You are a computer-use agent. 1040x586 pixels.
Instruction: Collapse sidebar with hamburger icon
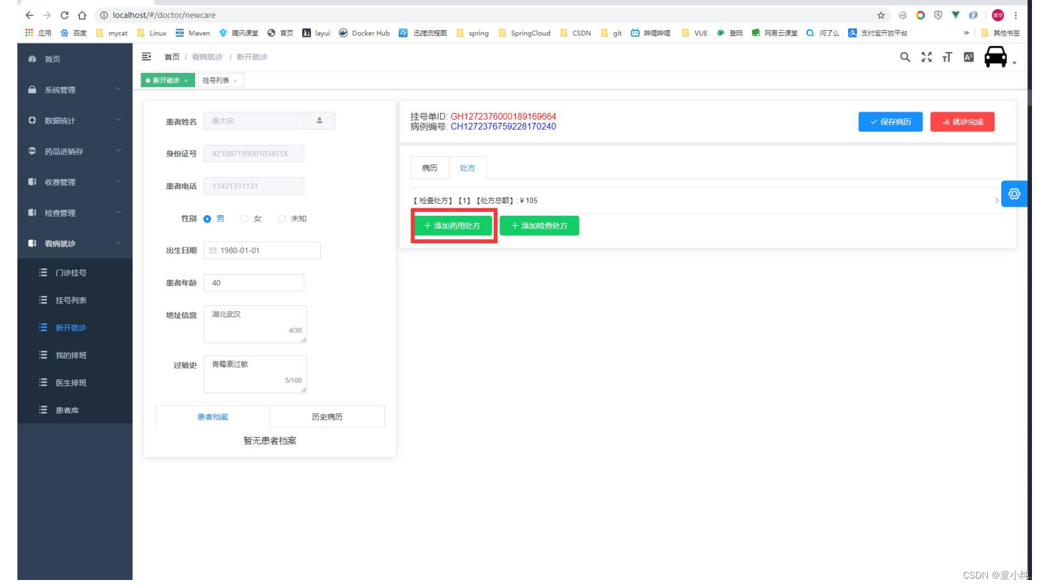(146, 57)
